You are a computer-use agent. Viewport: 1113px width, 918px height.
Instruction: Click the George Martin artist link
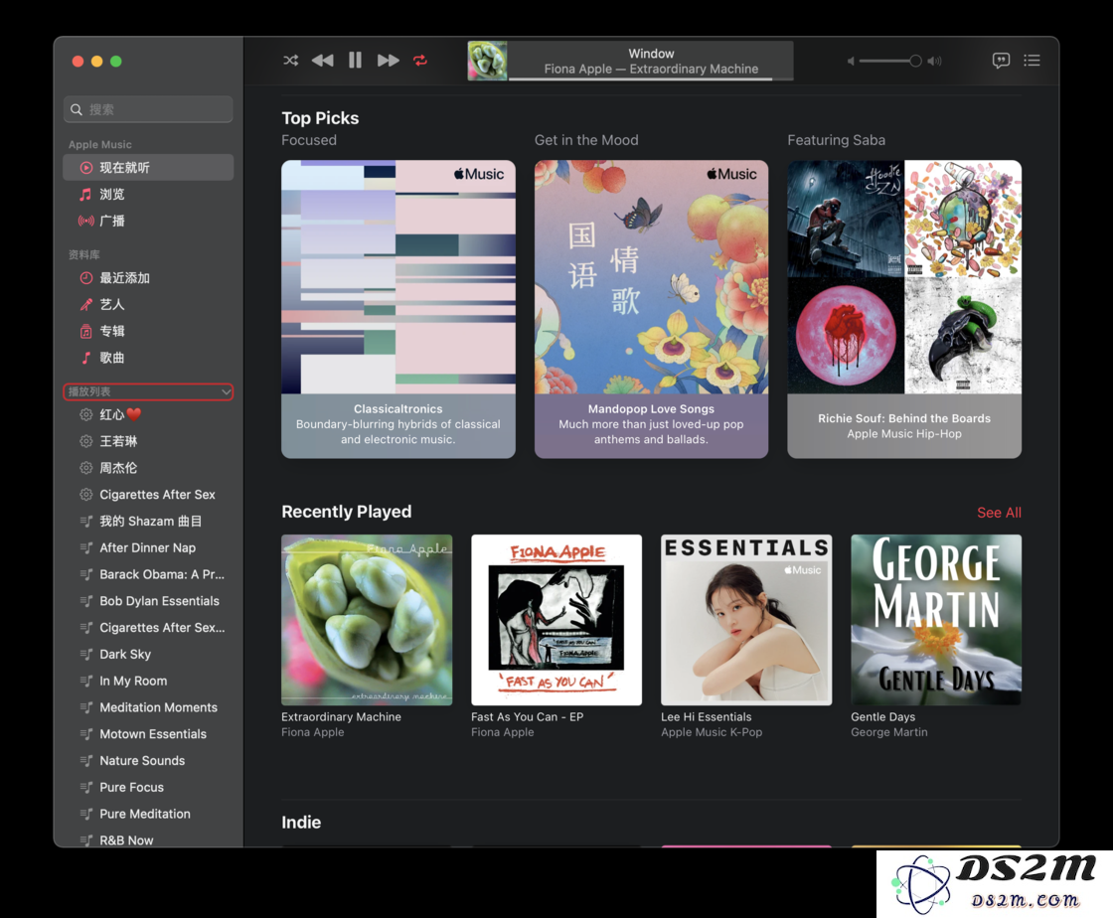[888, 732]
